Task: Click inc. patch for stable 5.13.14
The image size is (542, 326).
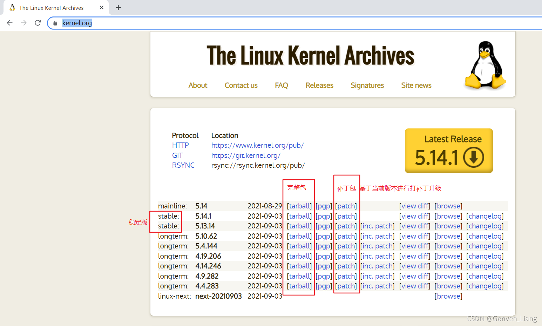Action: point(377,226)
